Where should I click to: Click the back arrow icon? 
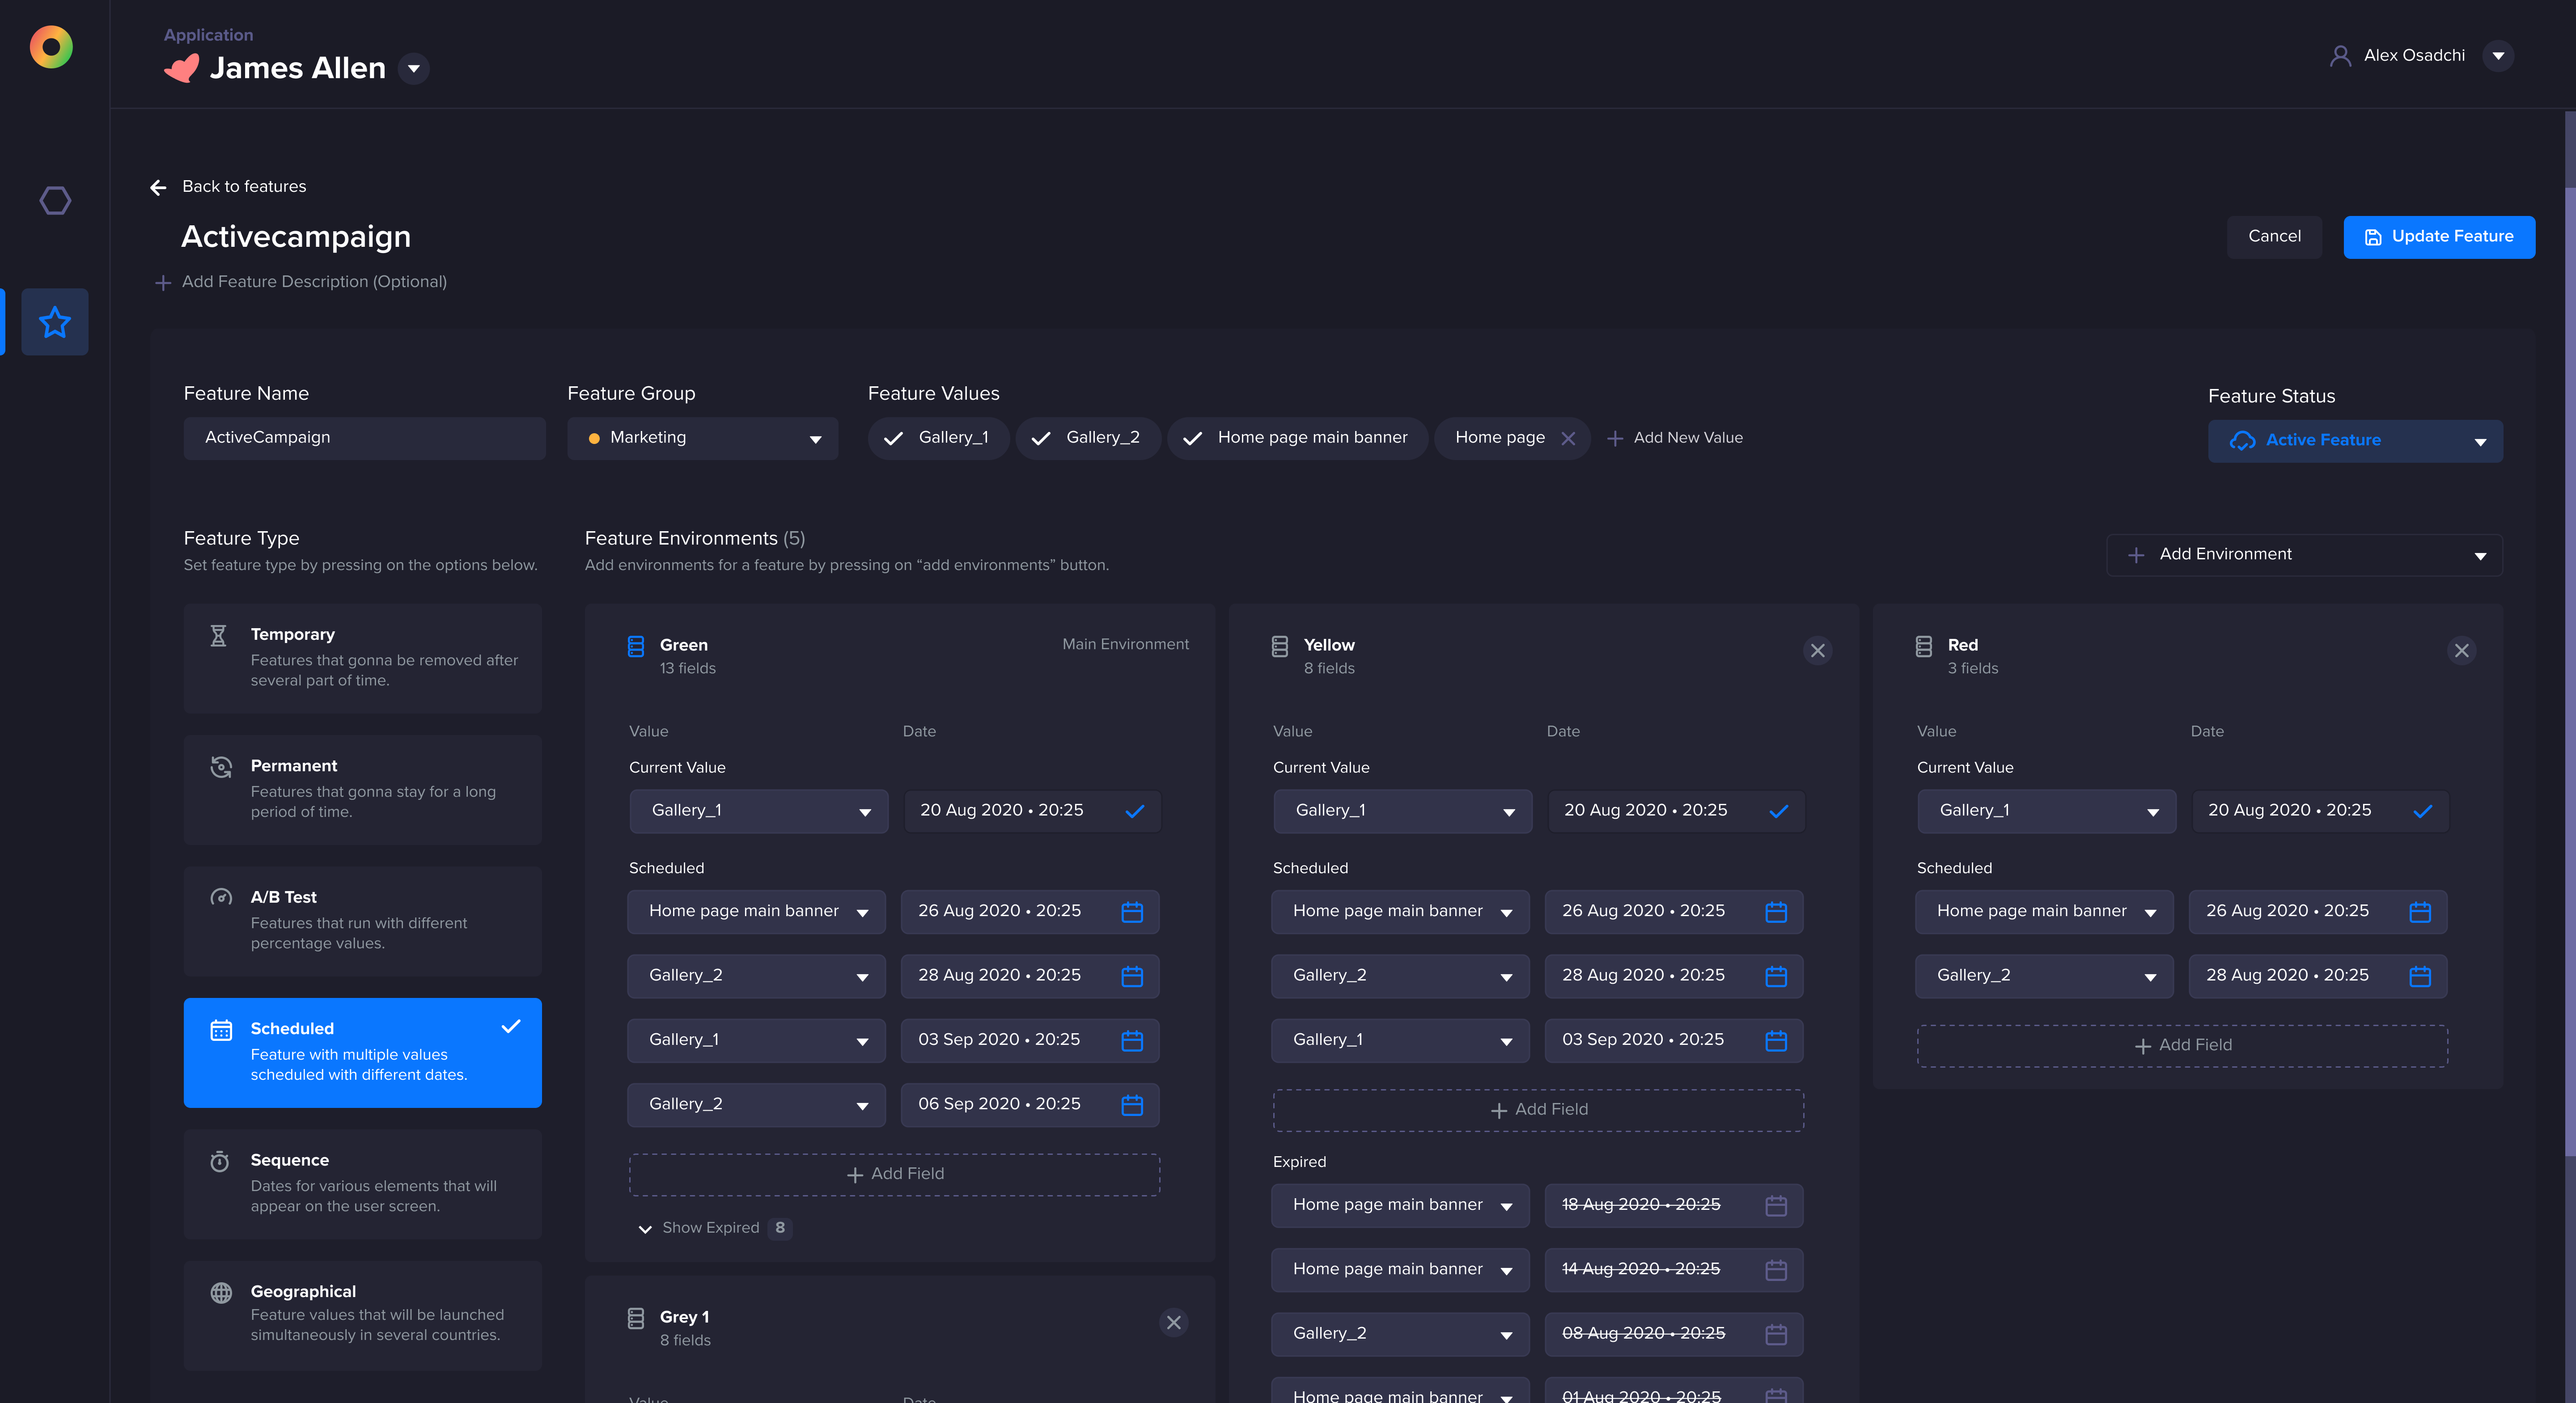[158, 187]
